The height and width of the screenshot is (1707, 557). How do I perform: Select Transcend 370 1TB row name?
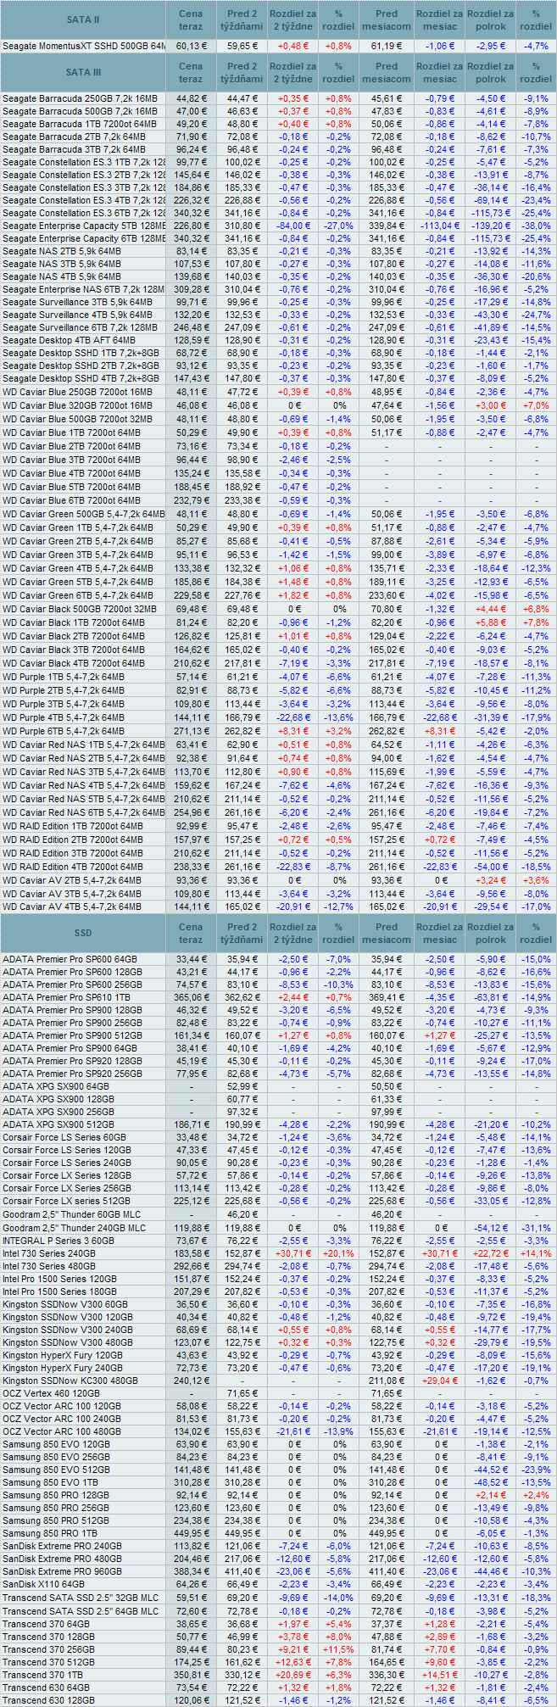pos(42,1674)
